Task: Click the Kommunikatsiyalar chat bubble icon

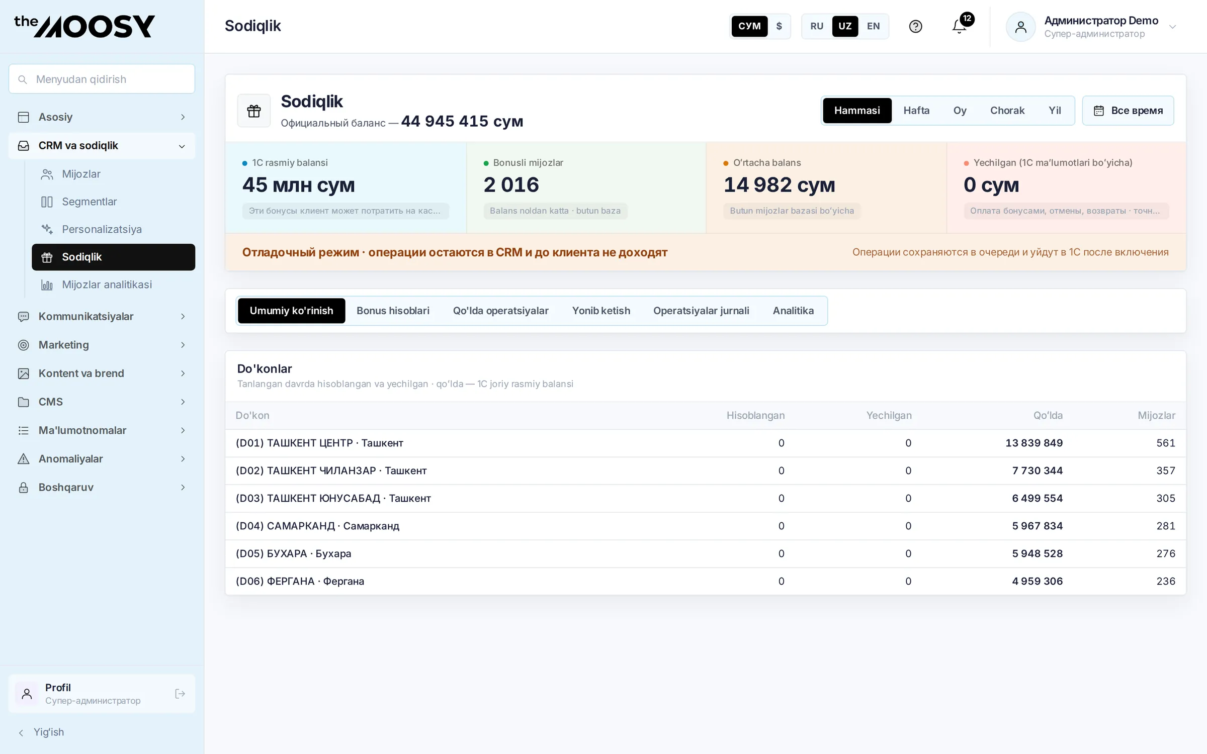Action: click(23, 316)
